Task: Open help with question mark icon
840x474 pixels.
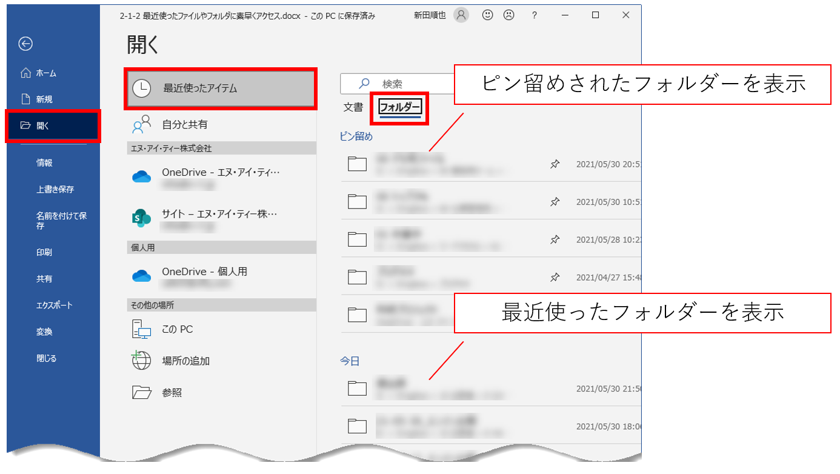Action: [534, 16]
